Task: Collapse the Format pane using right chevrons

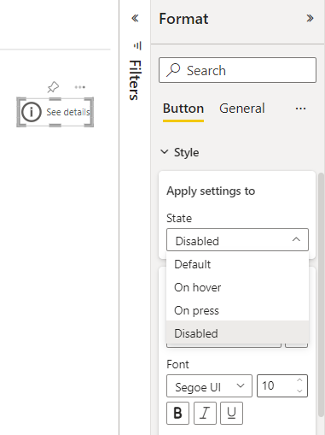Action: (310, 19)
